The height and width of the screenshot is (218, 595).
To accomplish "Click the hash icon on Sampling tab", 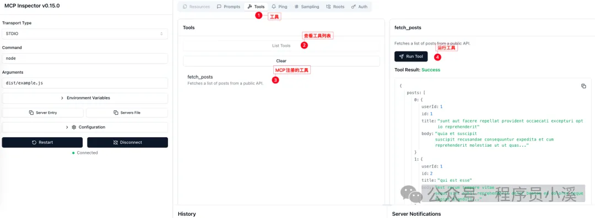I will tap(296, 7).
